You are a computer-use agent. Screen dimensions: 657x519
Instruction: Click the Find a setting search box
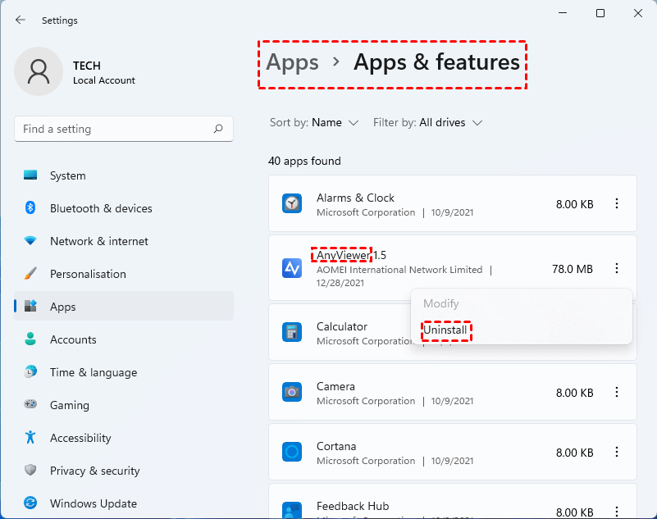click(x=115, y=129)
